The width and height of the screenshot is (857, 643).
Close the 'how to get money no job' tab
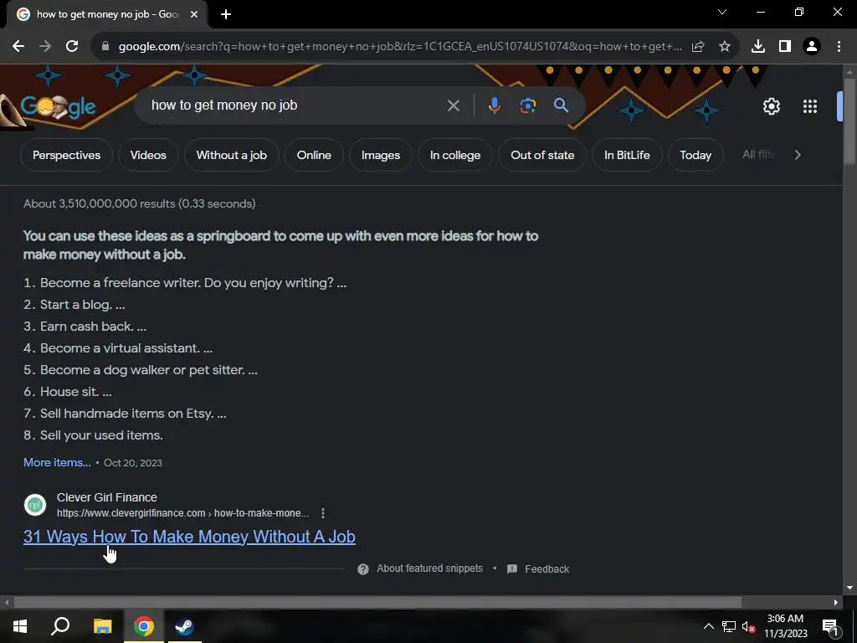tap(194, 15)
